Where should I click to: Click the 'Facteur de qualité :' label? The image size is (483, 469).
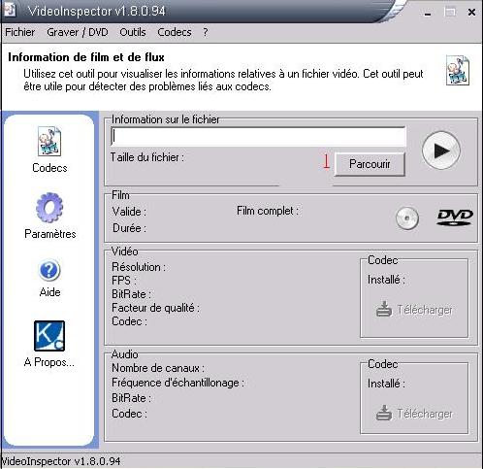(156, 308)
